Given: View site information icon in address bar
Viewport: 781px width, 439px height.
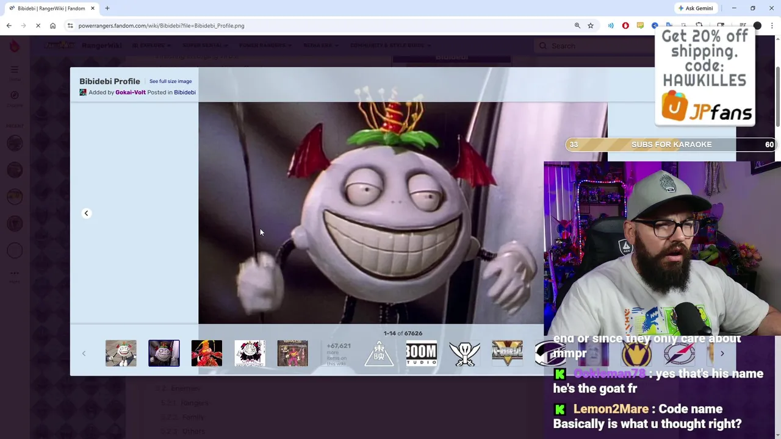Looking at the screenshot, I should pyautogui.click(x=70, y=26).
